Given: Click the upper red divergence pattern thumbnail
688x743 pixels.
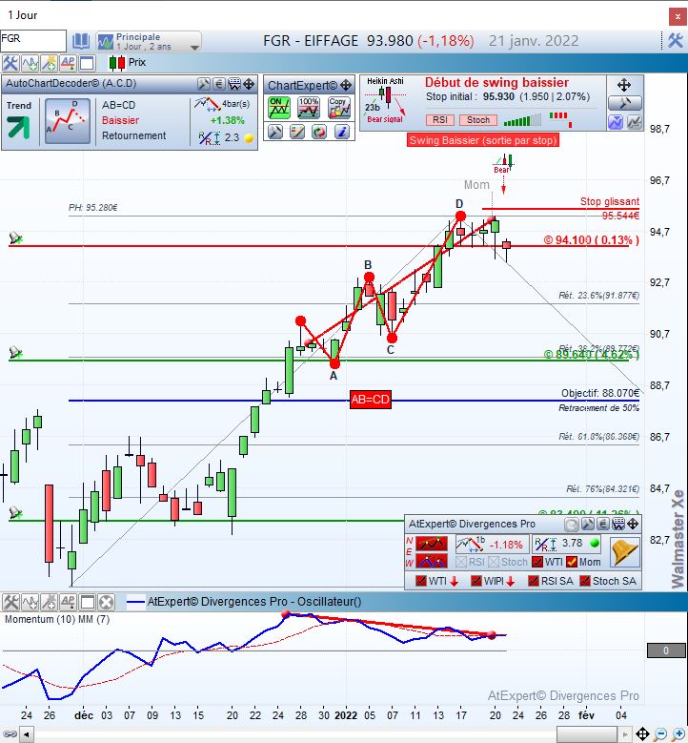Looking at the screenshot, I should click(x=432, y=544).
